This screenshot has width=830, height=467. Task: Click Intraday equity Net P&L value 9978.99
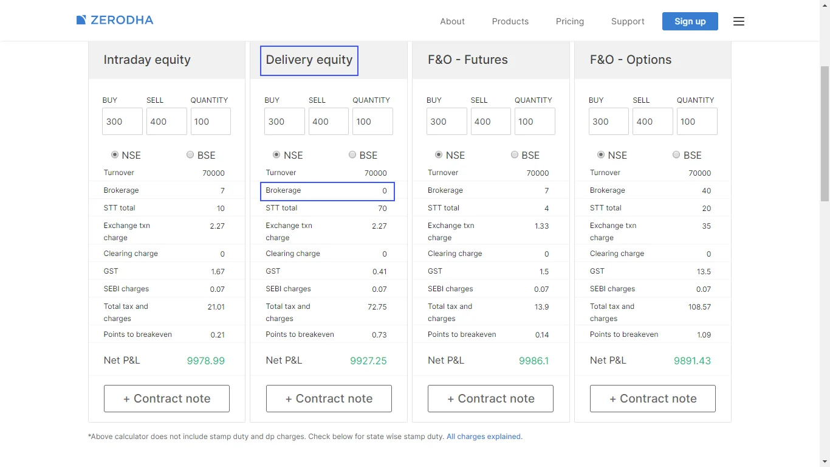206,361
